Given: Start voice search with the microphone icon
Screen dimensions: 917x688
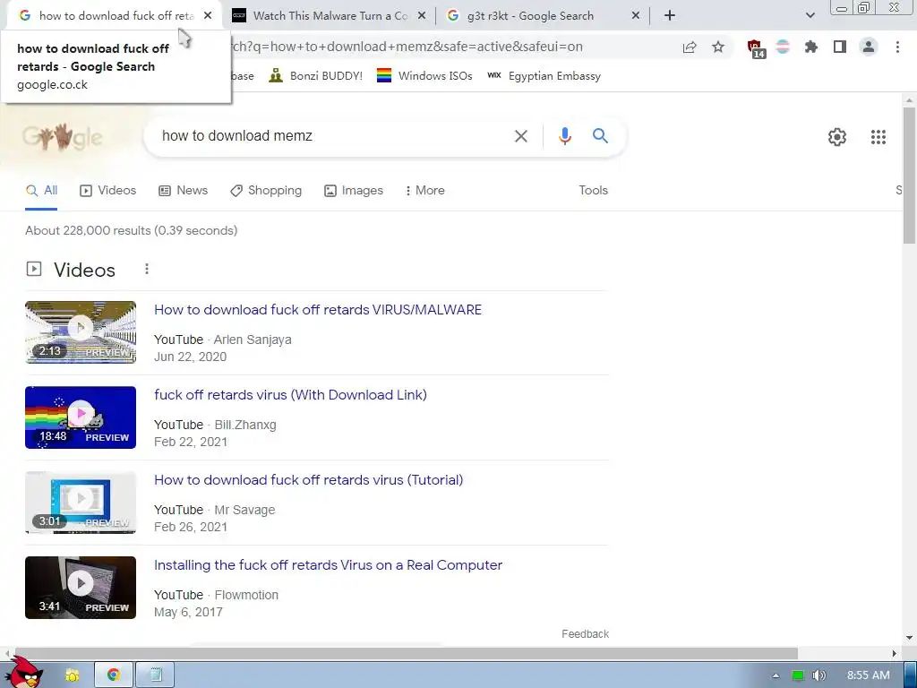Looking at the screenshot, I should [x=564, y=136].
